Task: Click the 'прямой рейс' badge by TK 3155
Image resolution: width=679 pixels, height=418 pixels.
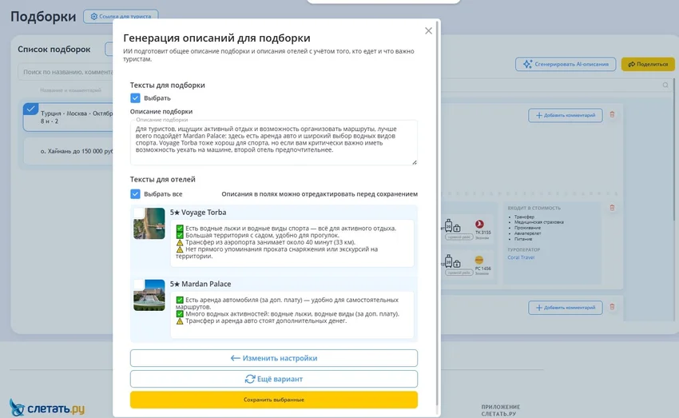Action: 459,237
